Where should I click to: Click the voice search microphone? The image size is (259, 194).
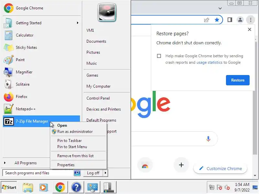[x=208, y=139]
